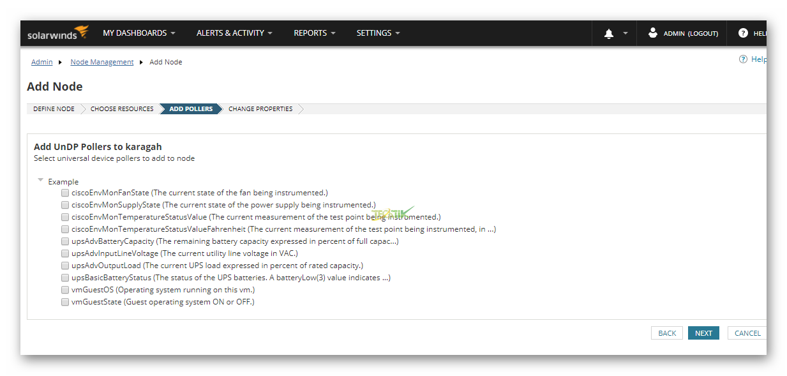Tick the vmGuestState poller checkbox
Image resolution: width=787 pixels, height=376 pixels.
[65, 302]
